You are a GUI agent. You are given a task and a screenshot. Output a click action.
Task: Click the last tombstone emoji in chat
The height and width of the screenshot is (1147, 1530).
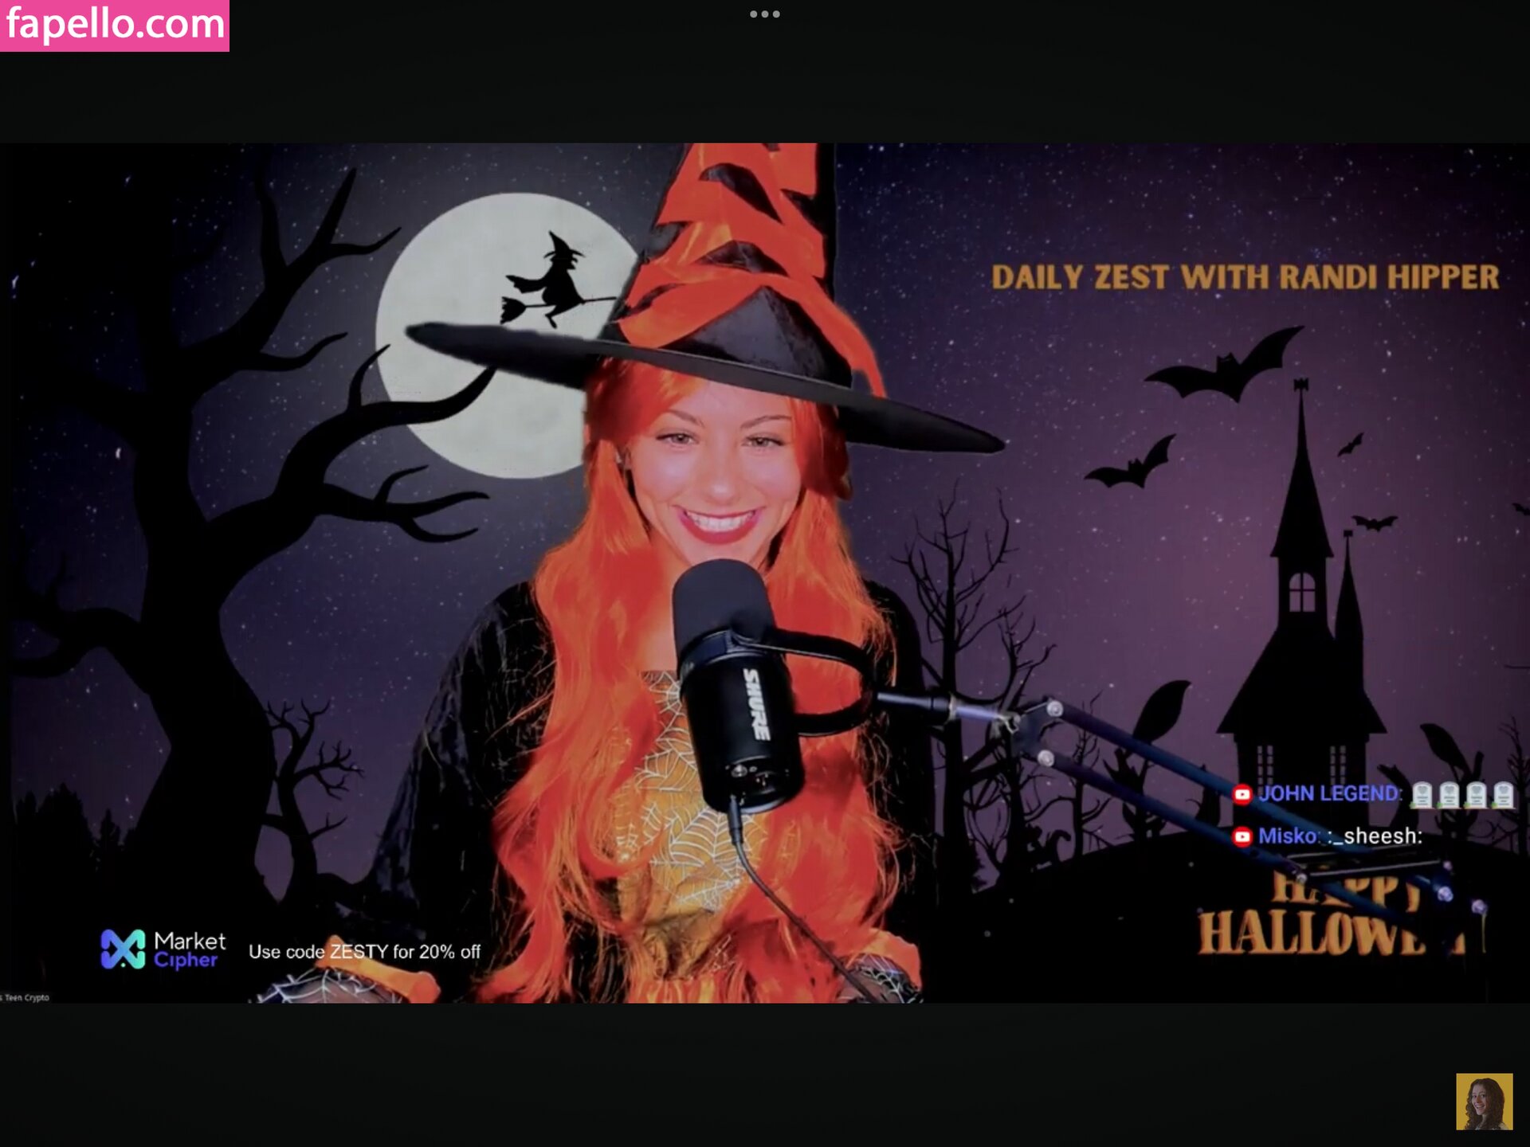(x=1503, y=795)
